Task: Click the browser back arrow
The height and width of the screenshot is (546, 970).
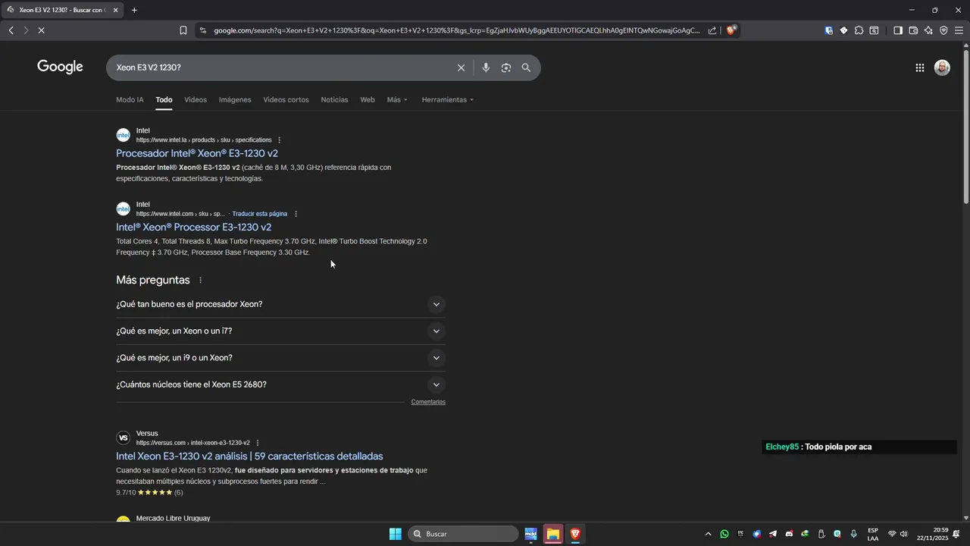Action: pos(11,30)
